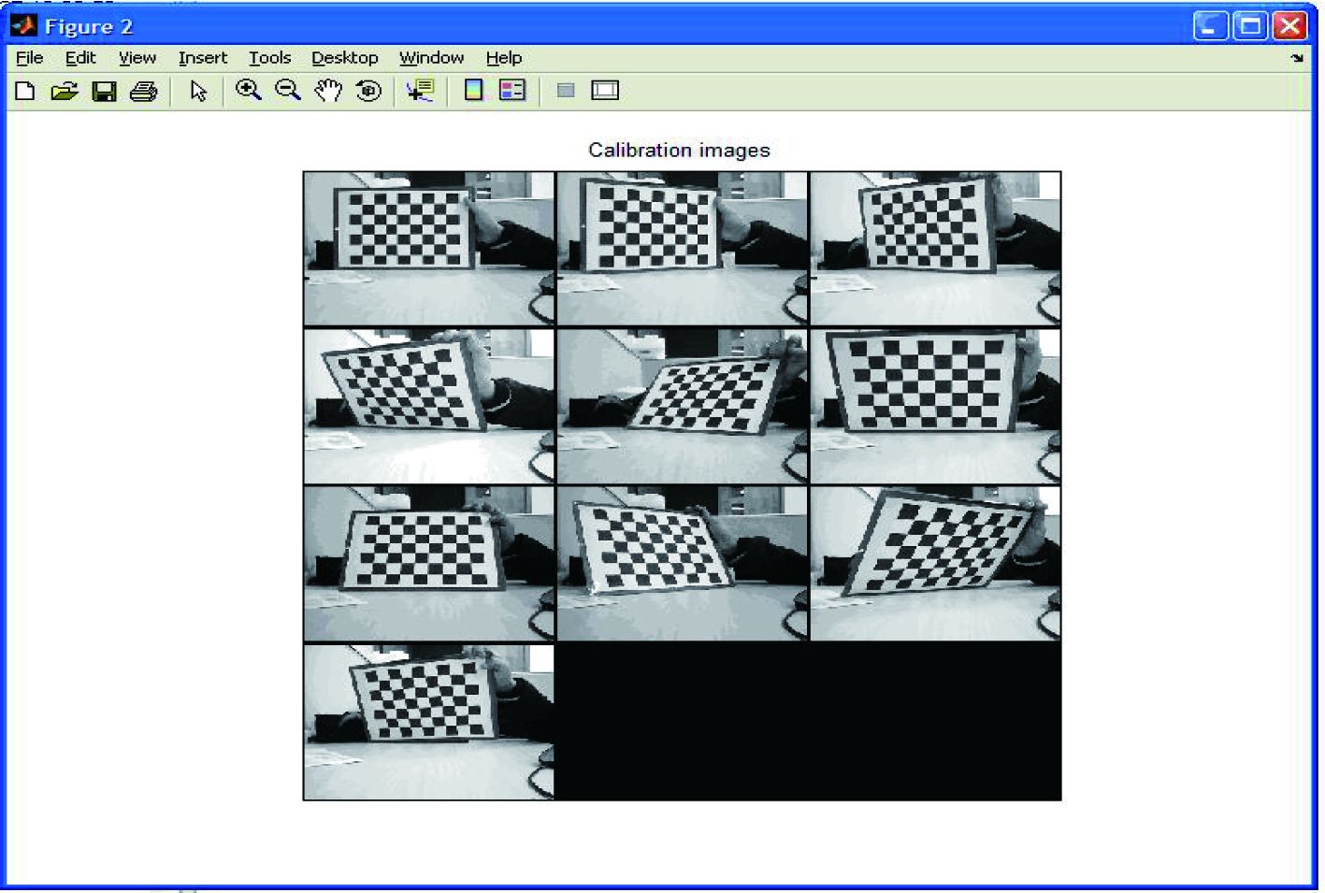Expand the Desktop menu
Image resolution: width=1325 pixels, height=893 pixels.
click(344, 58)
